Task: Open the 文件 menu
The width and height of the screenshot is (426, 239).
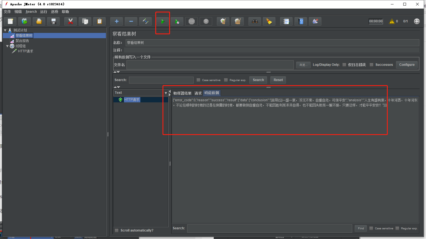Action: pos(7,12)
